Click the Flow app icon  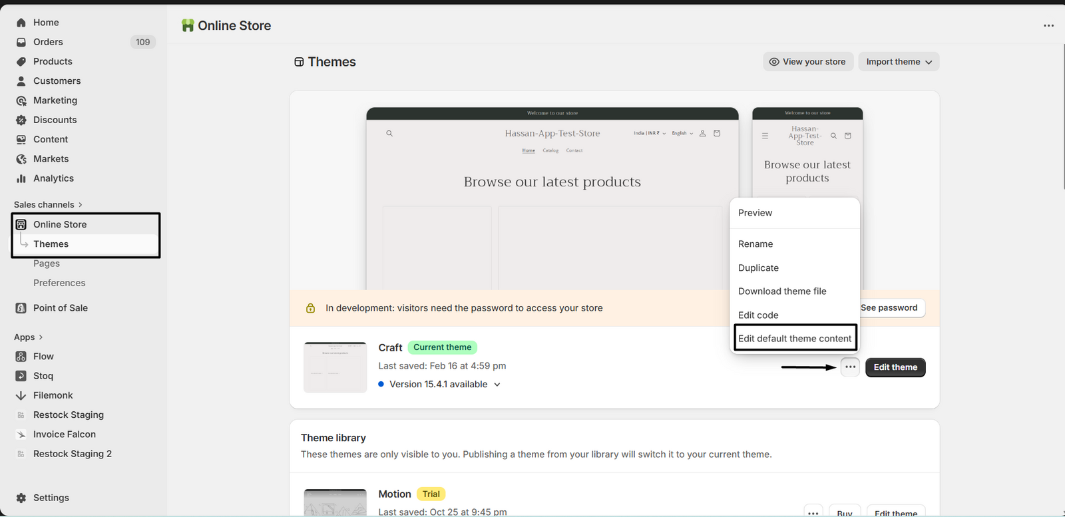pos(21,357)
